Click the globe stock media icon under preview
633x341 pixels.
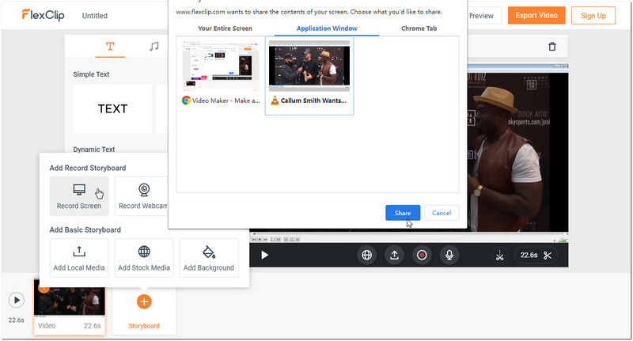click(366, 255)
